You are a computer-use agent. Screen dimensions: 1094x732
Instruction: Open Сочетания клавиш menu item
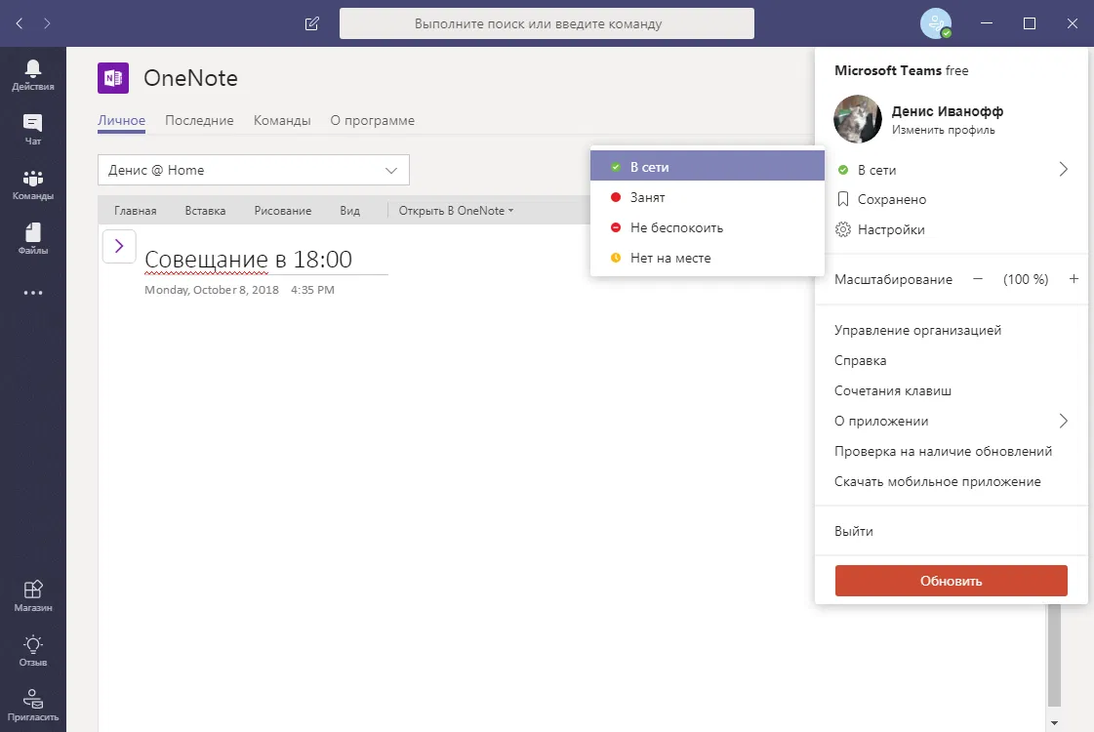892,390
